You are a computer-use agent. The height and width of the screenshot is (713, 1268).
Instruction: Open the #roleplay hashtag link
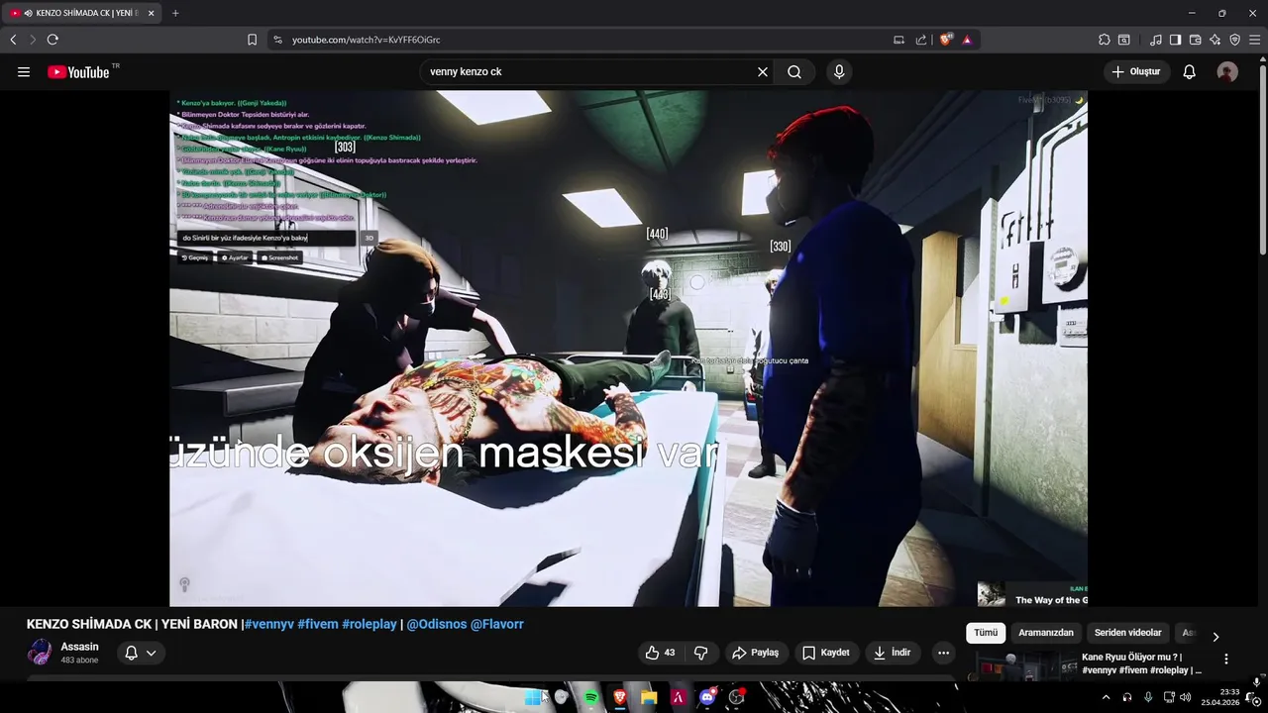pos(370,625)
